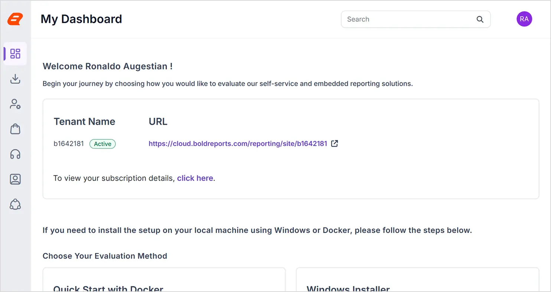Click the search magnifier icon

[x=480, y=19]
